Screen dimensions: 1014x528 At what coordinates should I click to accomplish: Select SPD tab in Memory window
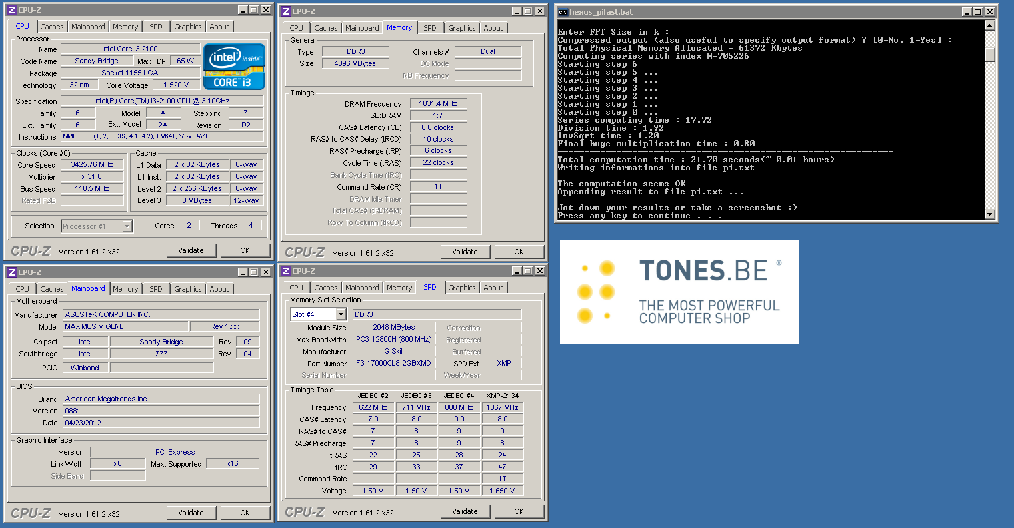tap(430, 28)
